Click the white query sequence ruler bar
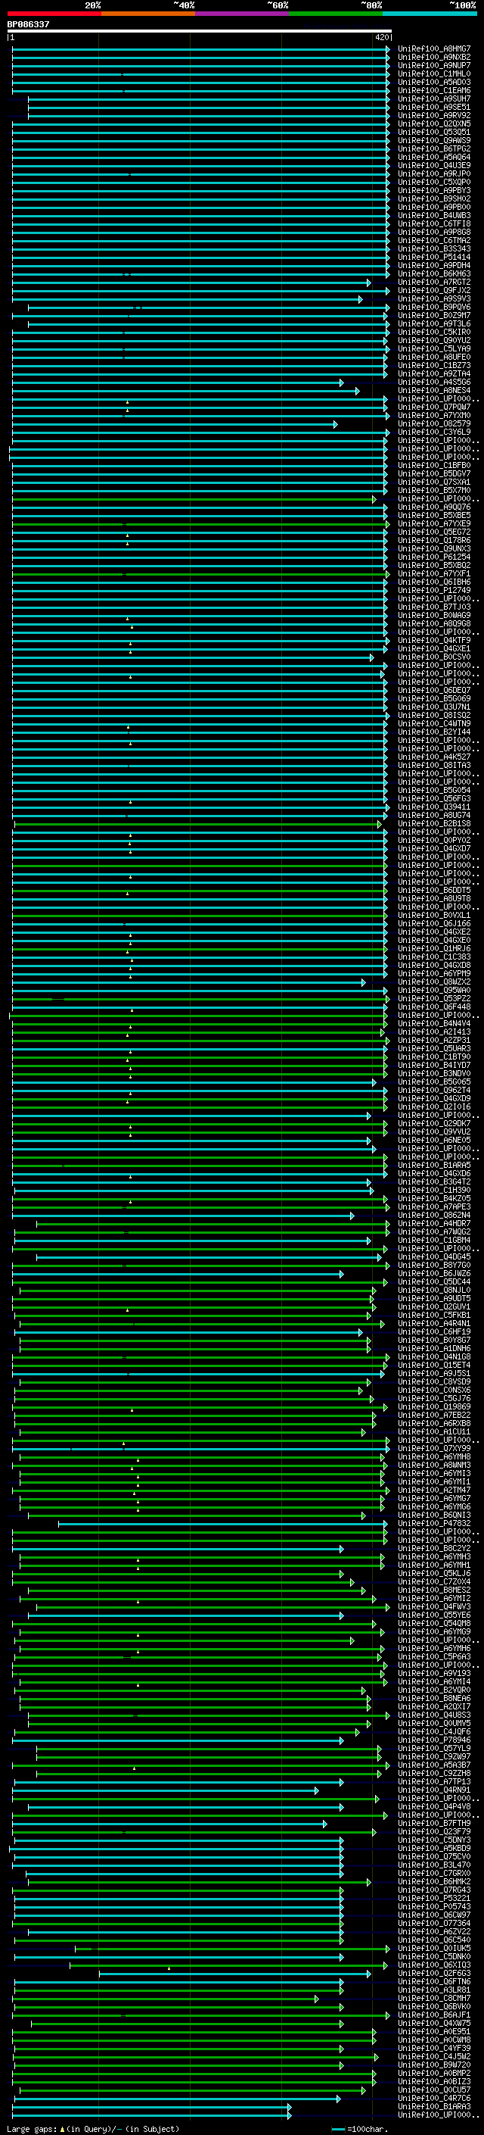Image resolution: width=484 pixels, height=2135 pixels. [200, 30]
